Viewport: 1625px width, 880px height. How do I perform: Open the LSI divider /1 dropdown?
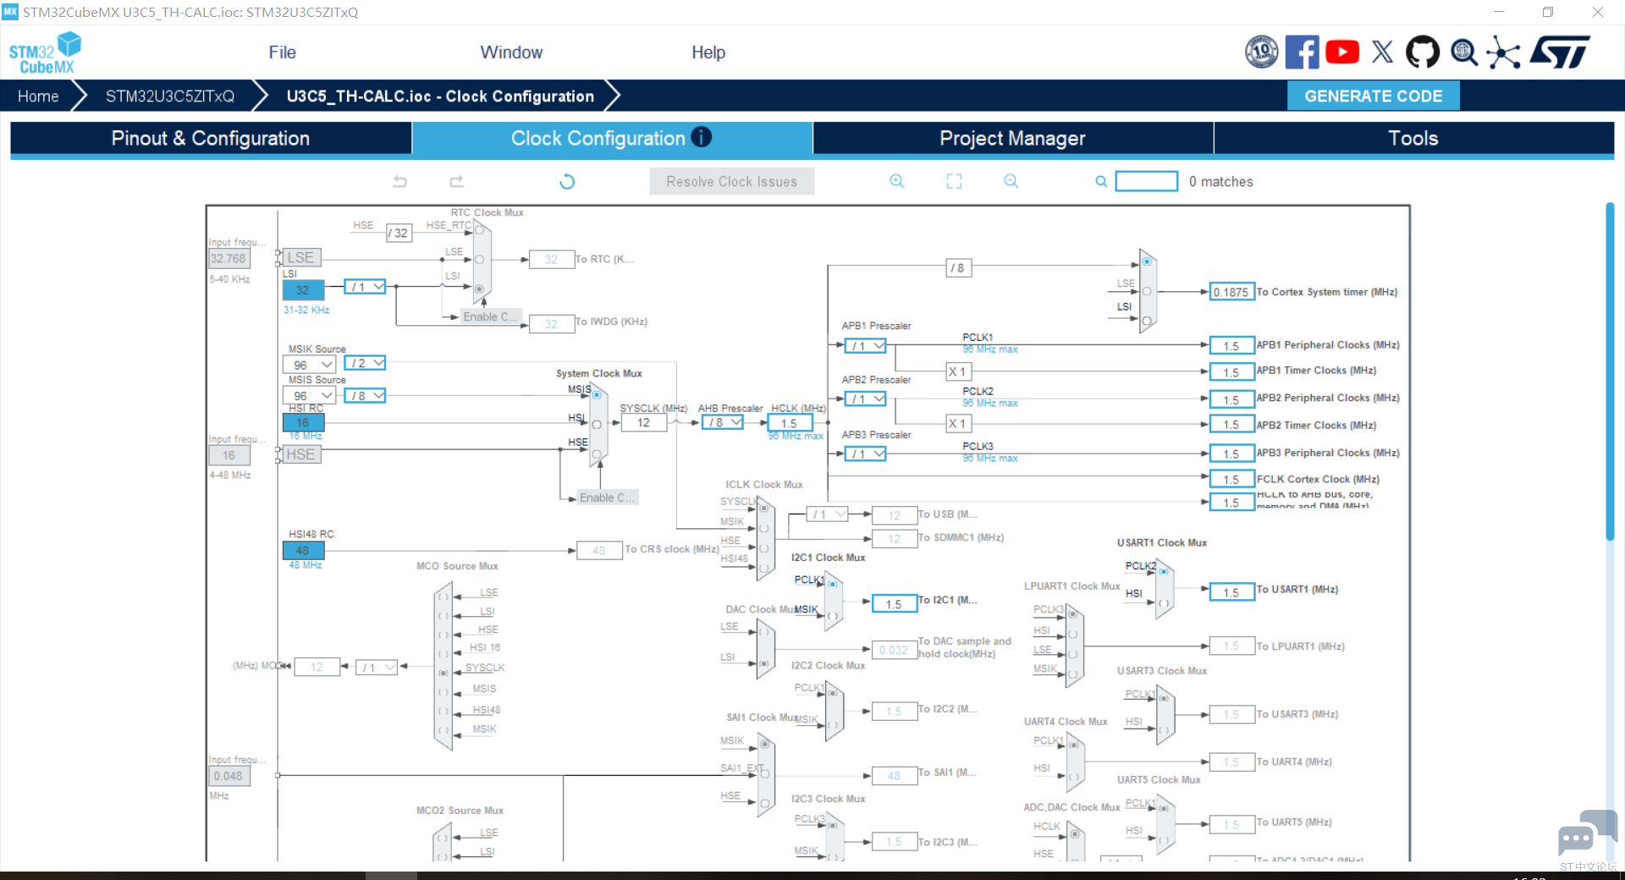[x=365, y=287]
